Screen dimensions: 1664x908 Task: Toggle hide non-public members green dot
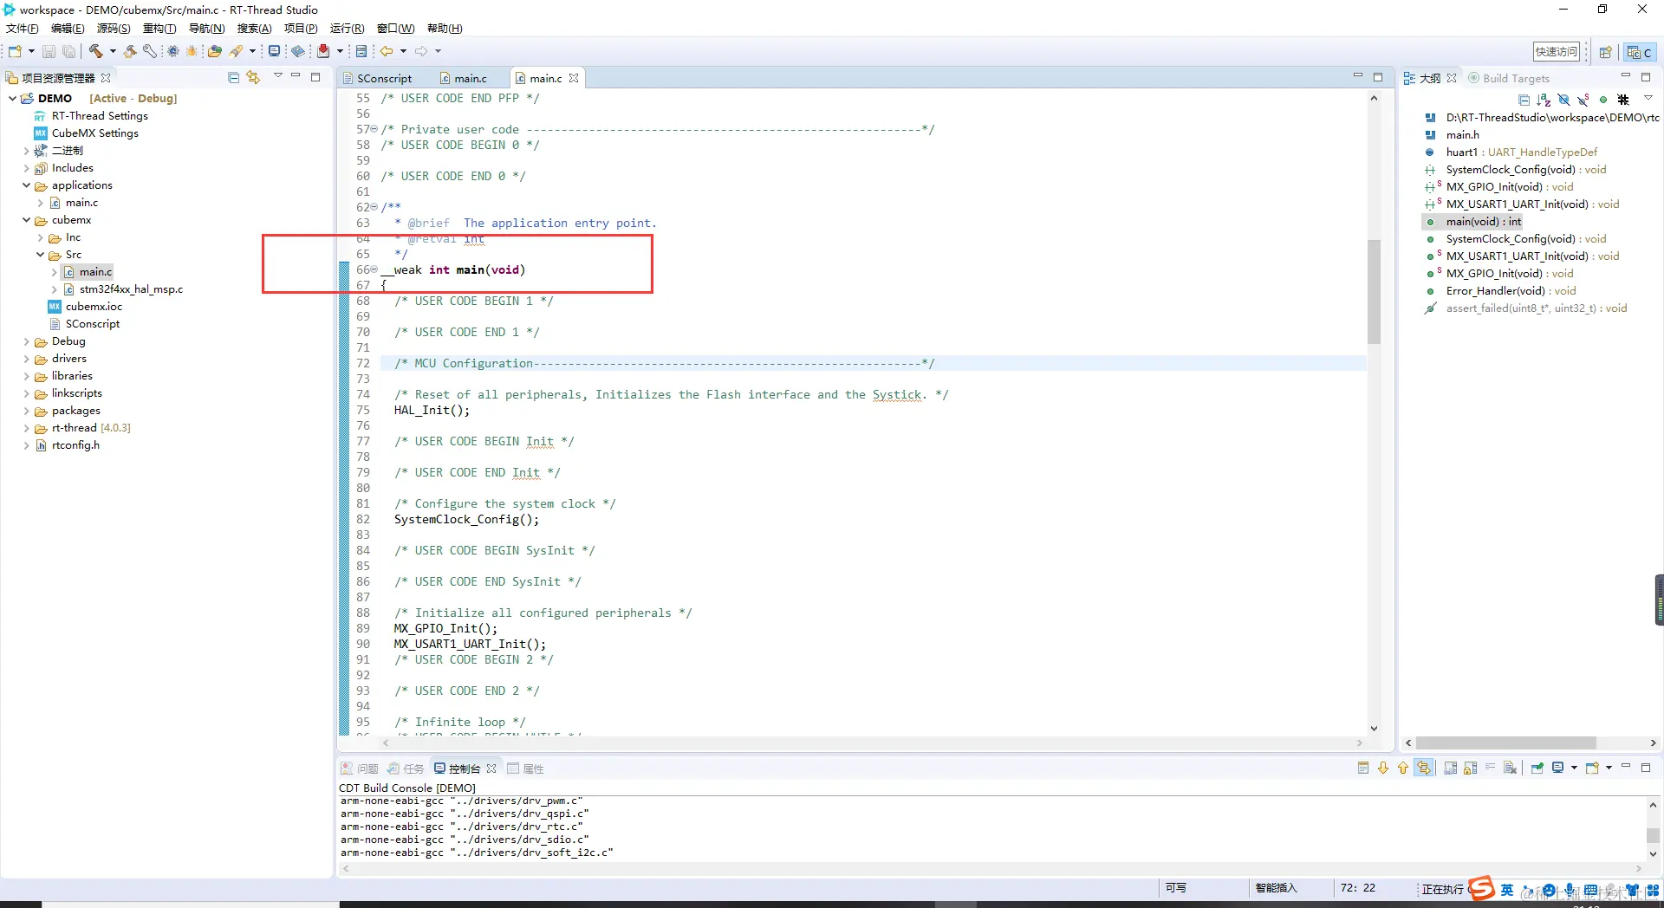1603,100
